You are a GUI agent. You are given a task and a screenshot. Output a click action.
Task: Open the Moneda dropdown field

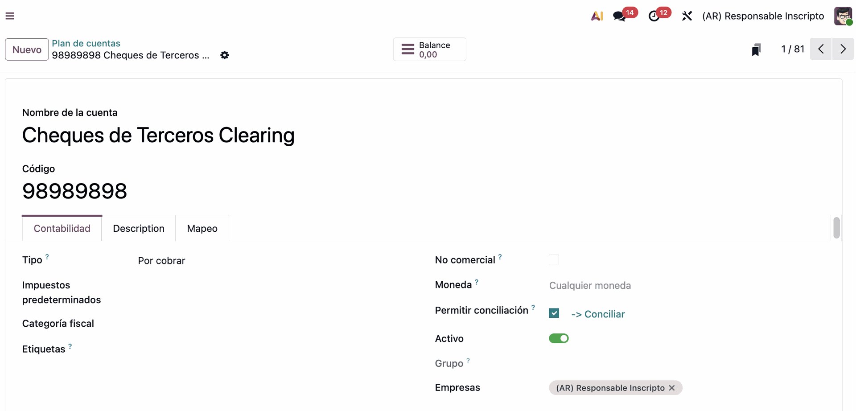(687, 285)
